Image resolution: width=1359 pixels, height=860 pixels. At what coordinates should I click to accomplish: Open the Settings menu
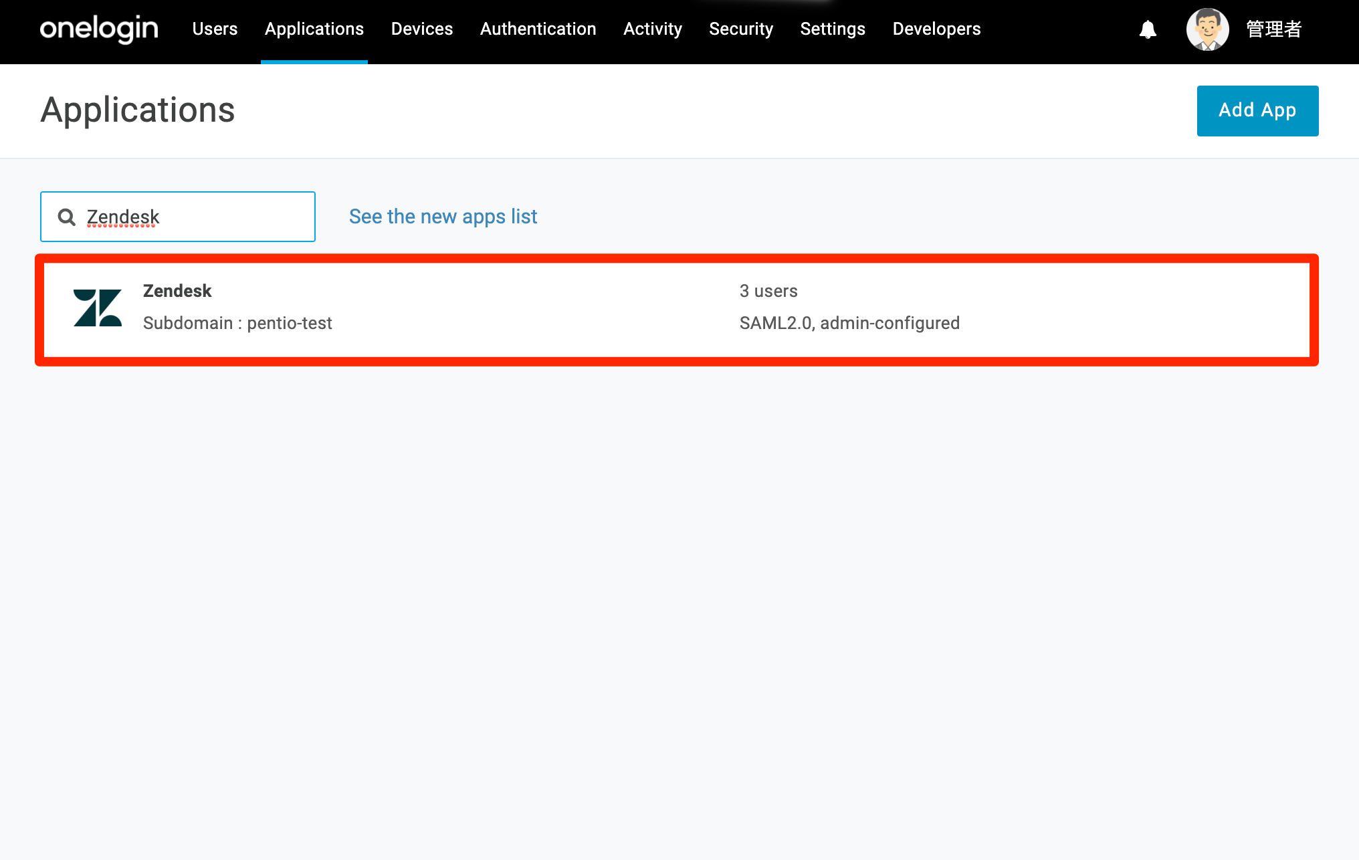(833, 29)
